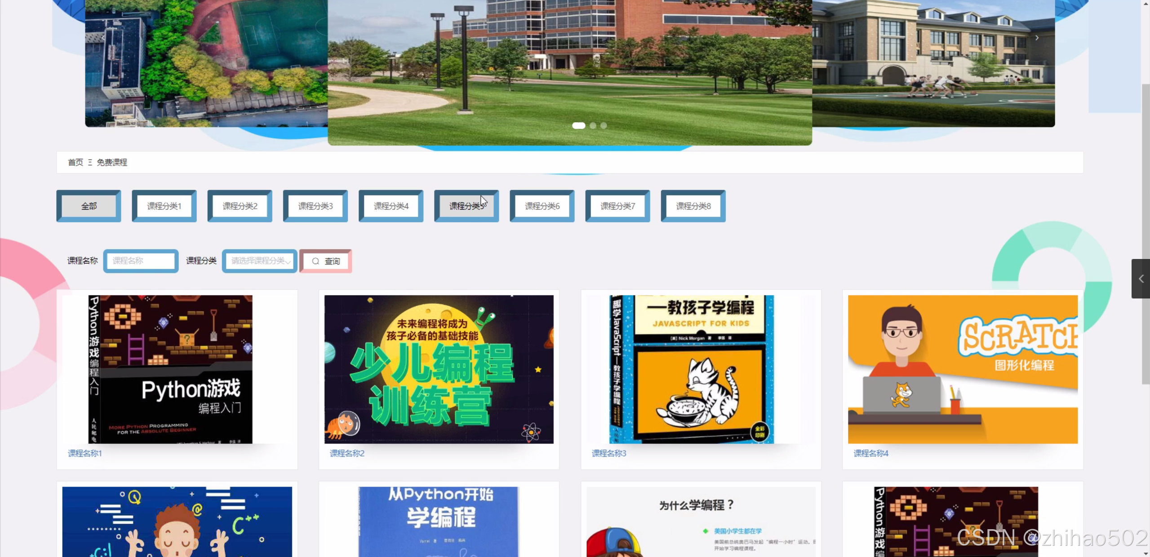The width and height of the screenshot is (1150, 557).
Task: Select the third carousel indicator dot
Action: coord(604,126)
